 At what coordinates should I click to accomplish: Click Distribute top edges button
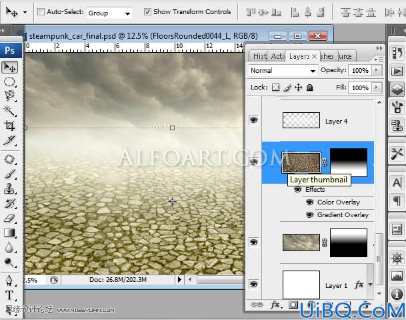click(345, 12)
